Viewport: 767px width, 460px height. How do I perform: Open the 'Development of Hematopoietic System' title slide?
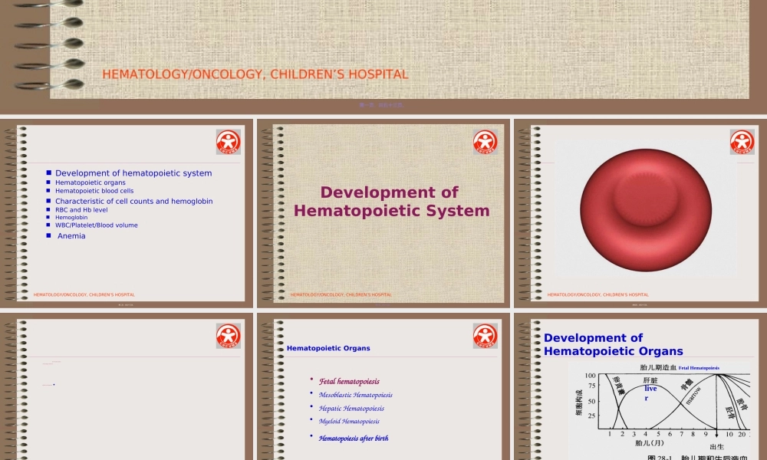[x=391, y=202]
